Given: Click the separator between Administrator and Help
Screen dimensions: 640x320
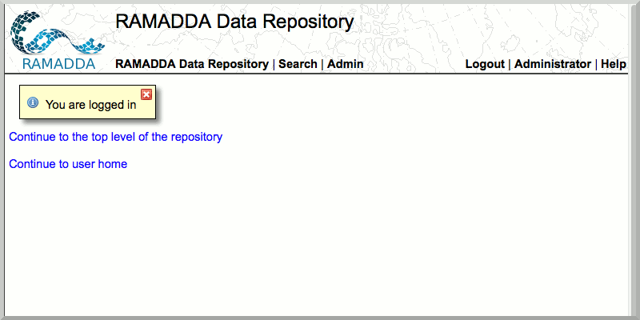Looking at the screenshot, I should 596,64.
